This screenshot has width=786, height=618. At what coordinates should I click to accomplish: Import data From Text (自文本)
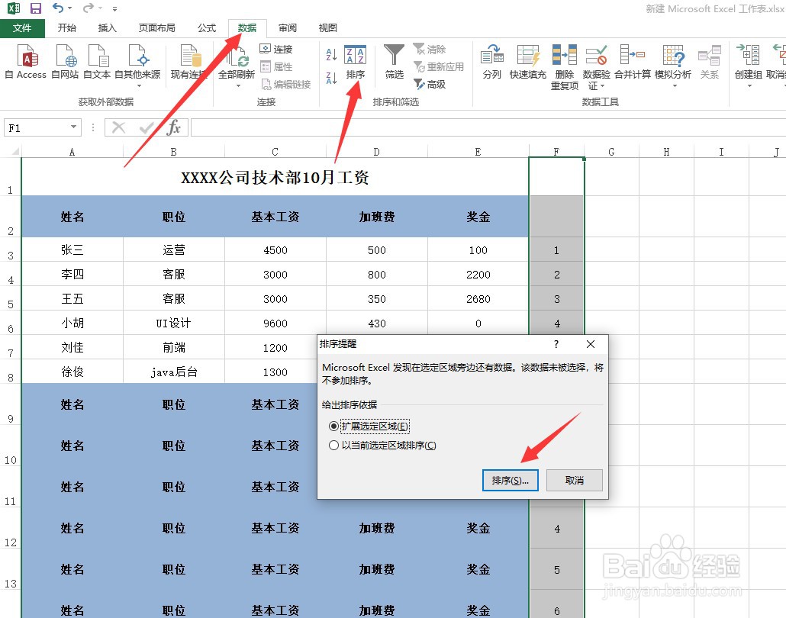[97, 61]
